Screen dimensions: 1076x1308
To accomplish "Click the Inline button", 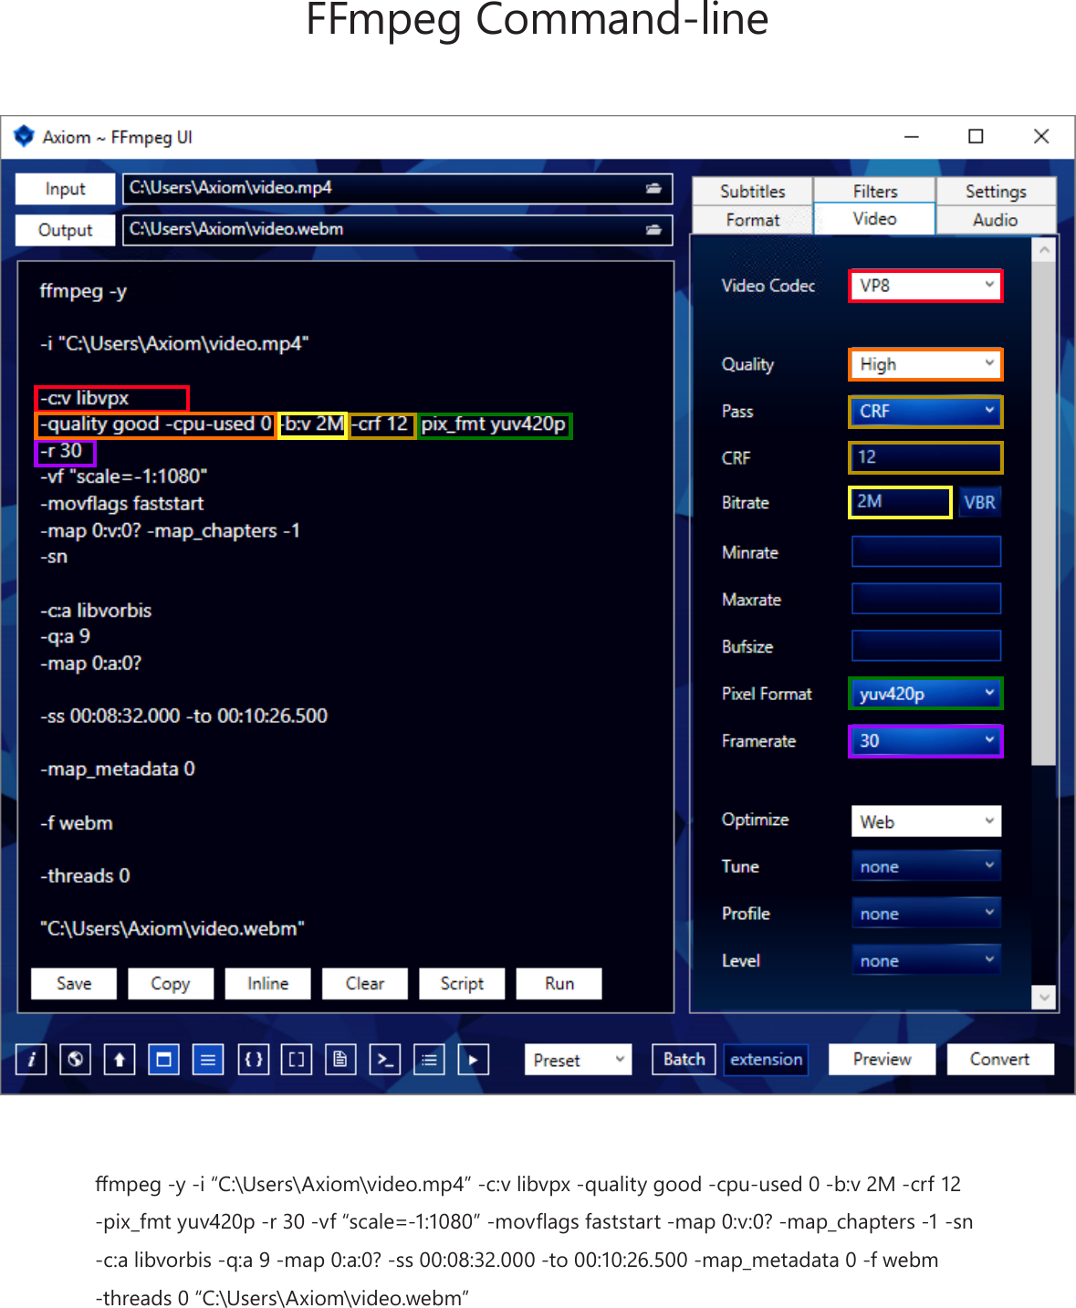I will pyautogui.click(x=267, y=983).
